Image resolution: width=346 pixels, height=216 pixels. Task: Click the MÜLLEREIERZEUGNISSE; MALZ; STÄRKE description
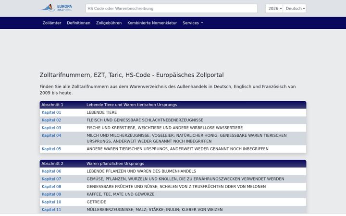click(155, 210)
